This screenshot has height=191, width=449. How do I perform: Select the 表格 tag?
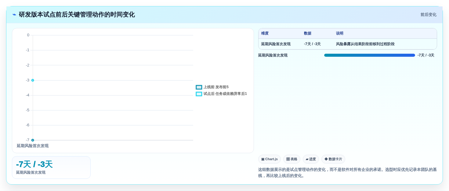pyautogui.click(x=292, y=159)
